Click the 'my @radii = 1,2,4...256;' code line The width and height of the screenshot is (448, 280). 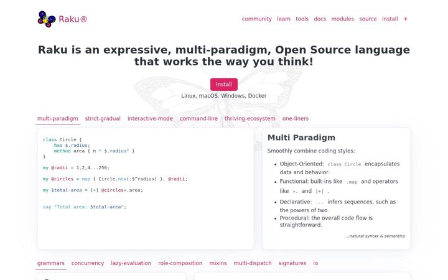76,168
